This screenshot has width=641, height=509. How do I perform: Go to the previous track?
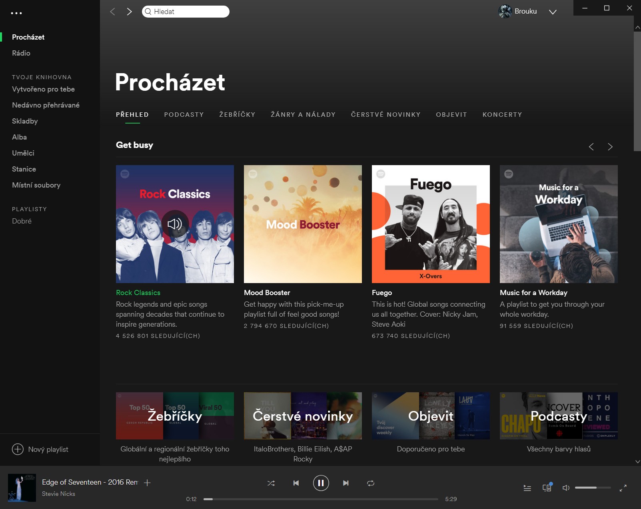(x=296, y=483)
